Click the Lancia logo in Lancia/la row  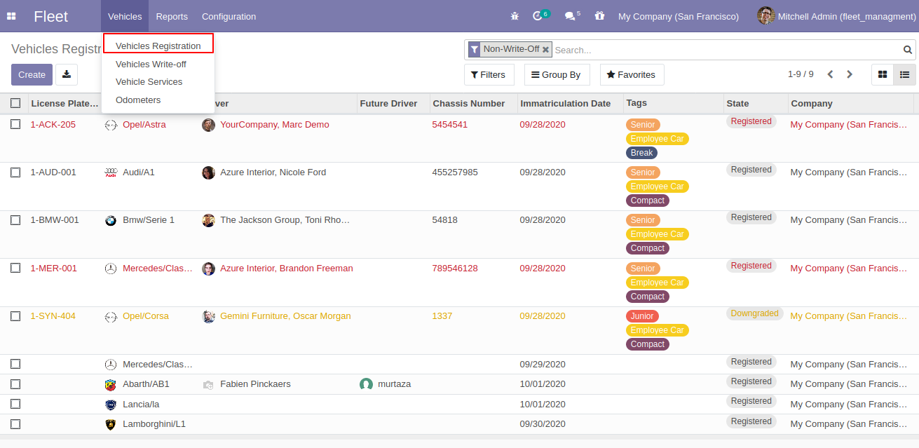(111, 405)
